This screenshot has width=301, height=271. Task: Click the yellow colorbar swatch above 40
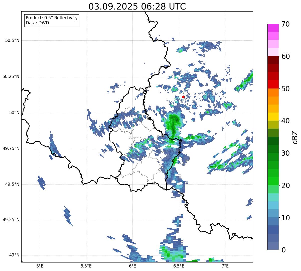273,117
